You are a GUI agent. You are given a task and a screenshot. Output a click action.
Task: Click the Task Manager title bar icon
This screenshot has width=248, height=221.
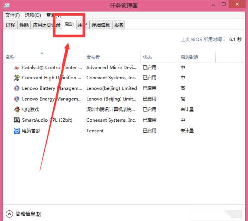(x=7, y=6)
